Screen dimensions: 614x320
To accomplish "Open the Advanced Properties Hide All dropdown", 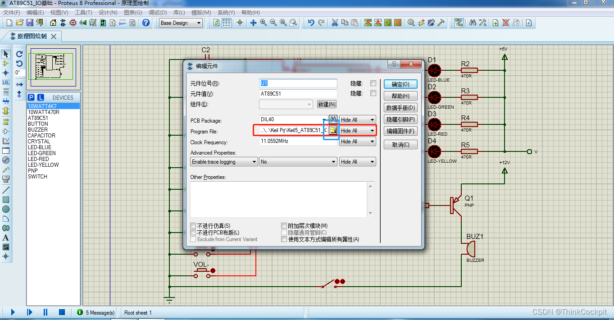I will pos(358,162).
